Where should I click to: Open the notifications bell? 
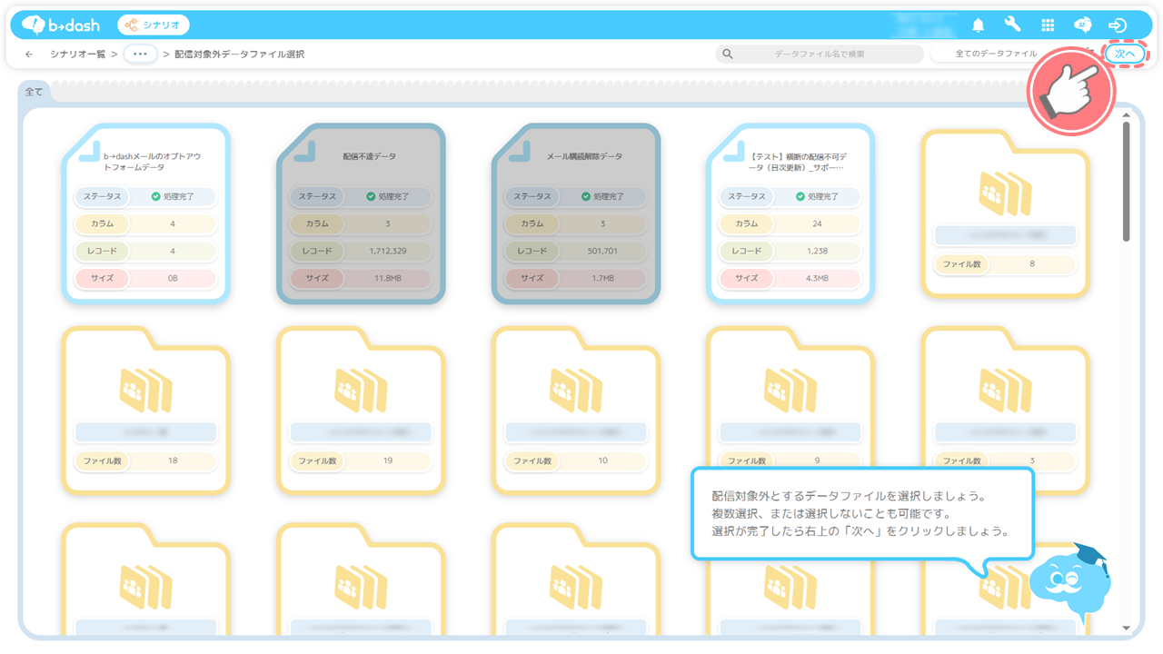click(x=979, y=25)
